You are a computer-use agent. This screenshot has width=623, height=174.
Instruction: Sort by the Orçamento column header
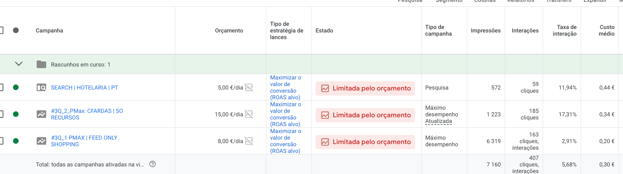(x=229, y=31)
